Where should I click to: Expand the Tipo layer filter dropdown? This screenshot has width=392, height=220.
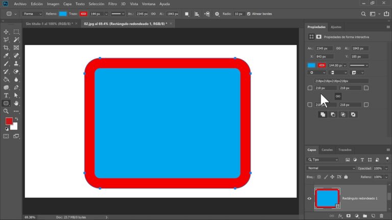coord(323,159)
